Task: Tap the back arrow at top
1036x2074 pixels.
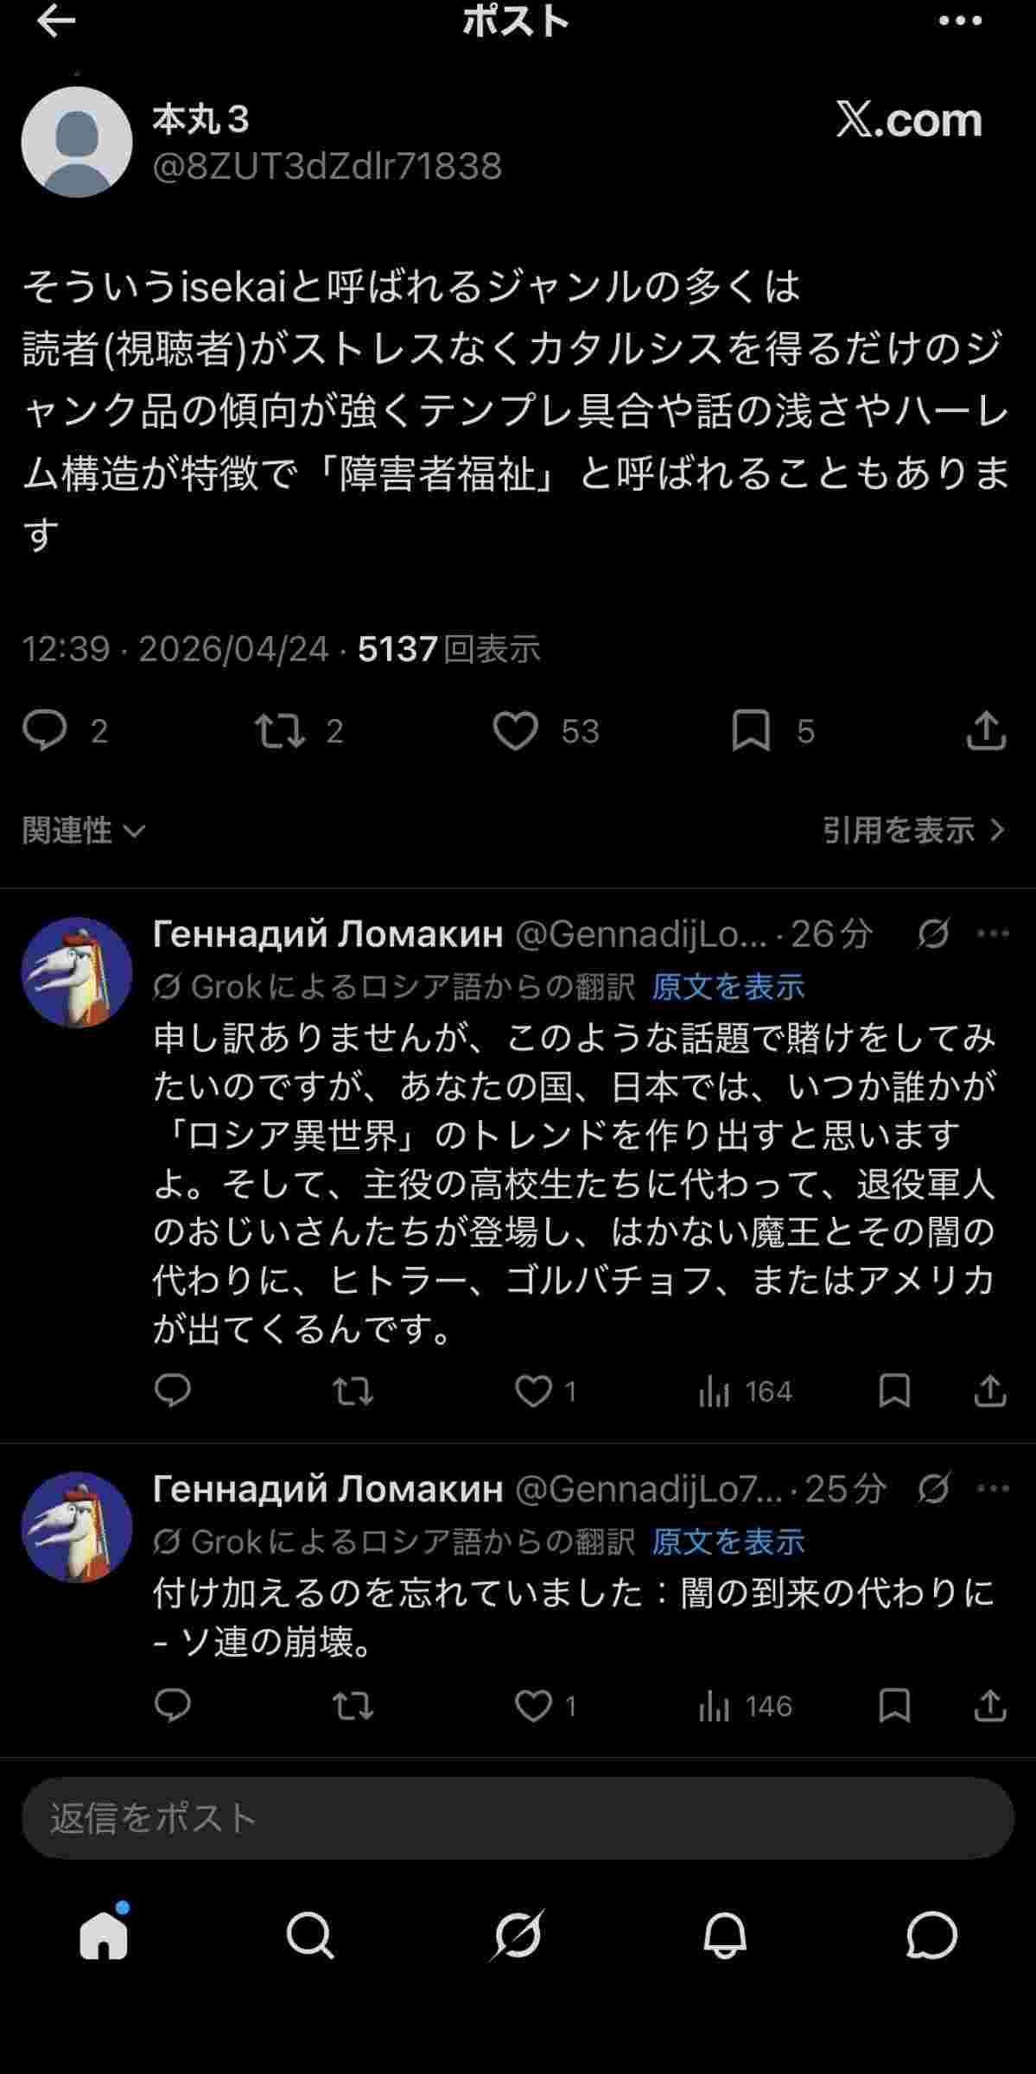Action: point(55,22)
